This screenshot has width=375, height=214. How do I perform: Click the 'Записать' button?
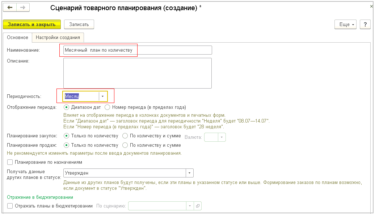(x=79, y=24)
